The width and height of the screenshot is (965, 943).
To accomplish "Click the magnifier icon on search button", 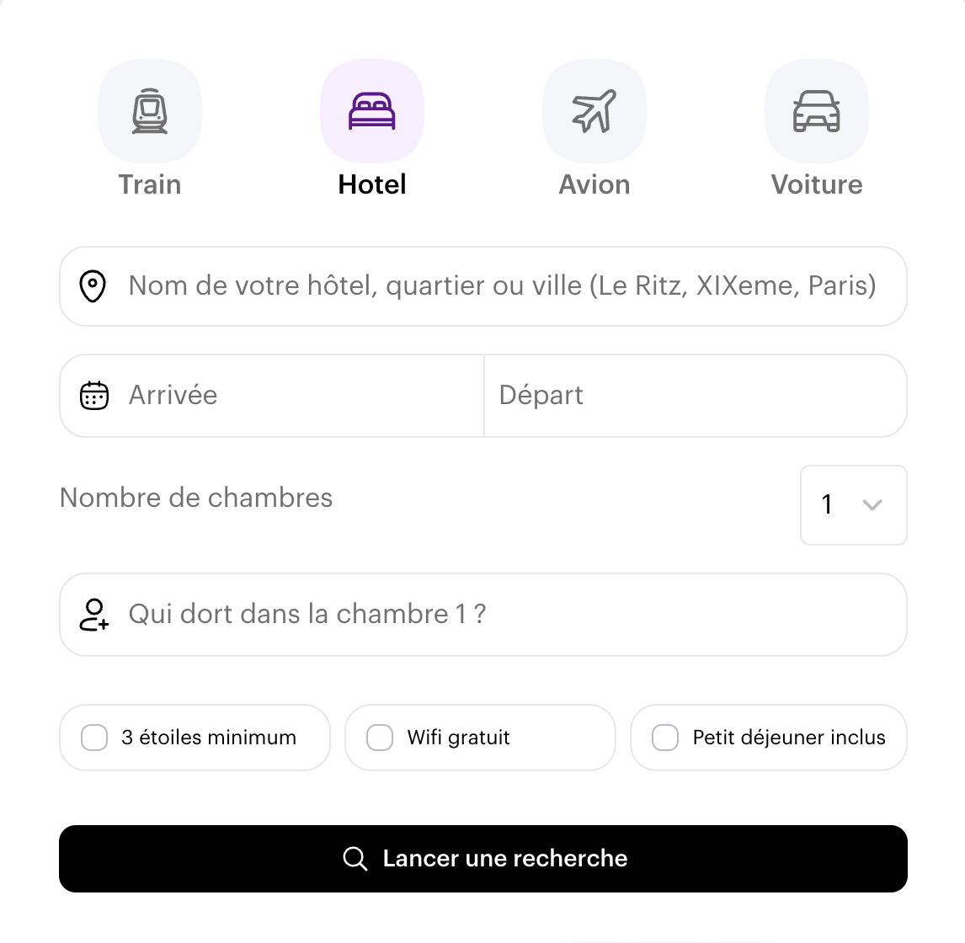I will (x=355, y=859).
